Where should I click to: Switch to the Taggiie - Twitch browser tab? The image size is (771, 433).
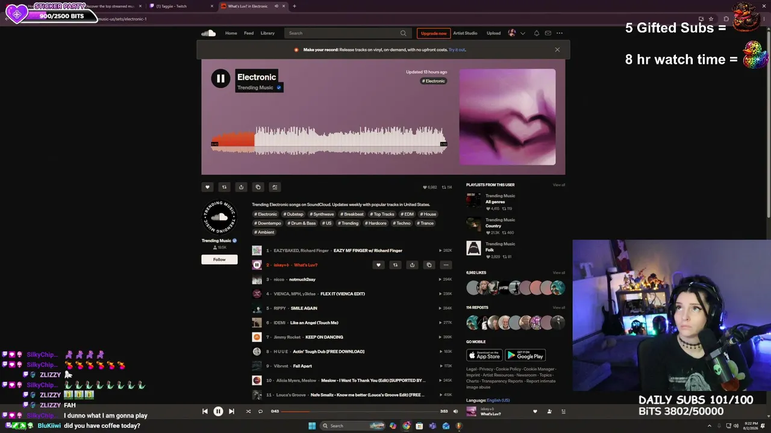coord(181,6)
